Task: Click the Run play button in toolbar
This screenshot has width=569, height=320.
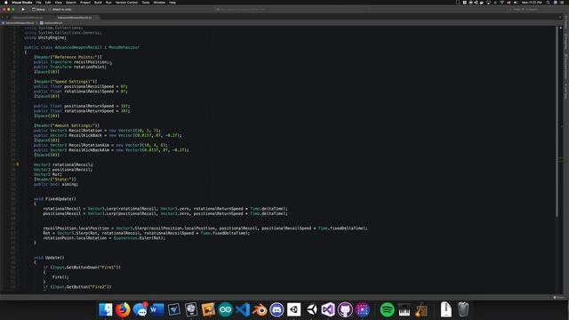Action: tap(23, 10)
